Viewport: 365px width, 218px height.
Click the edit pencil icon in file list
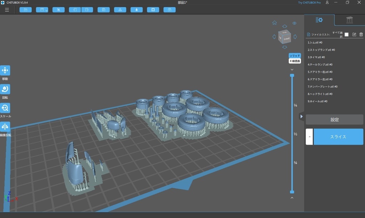[354, 35]
